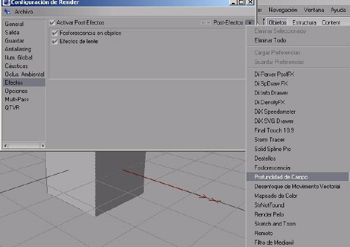This screenshot has width=350, height=247.
Task: Go to the Guardar settings page
Action: (14, 41)
